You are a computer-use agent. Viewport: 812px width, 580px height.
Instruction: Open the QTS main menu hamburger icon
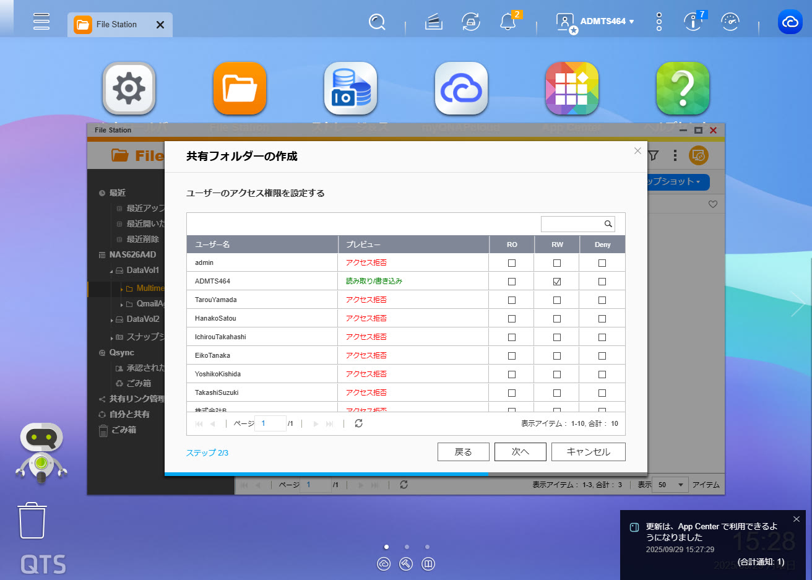click(x=41, y=22)
